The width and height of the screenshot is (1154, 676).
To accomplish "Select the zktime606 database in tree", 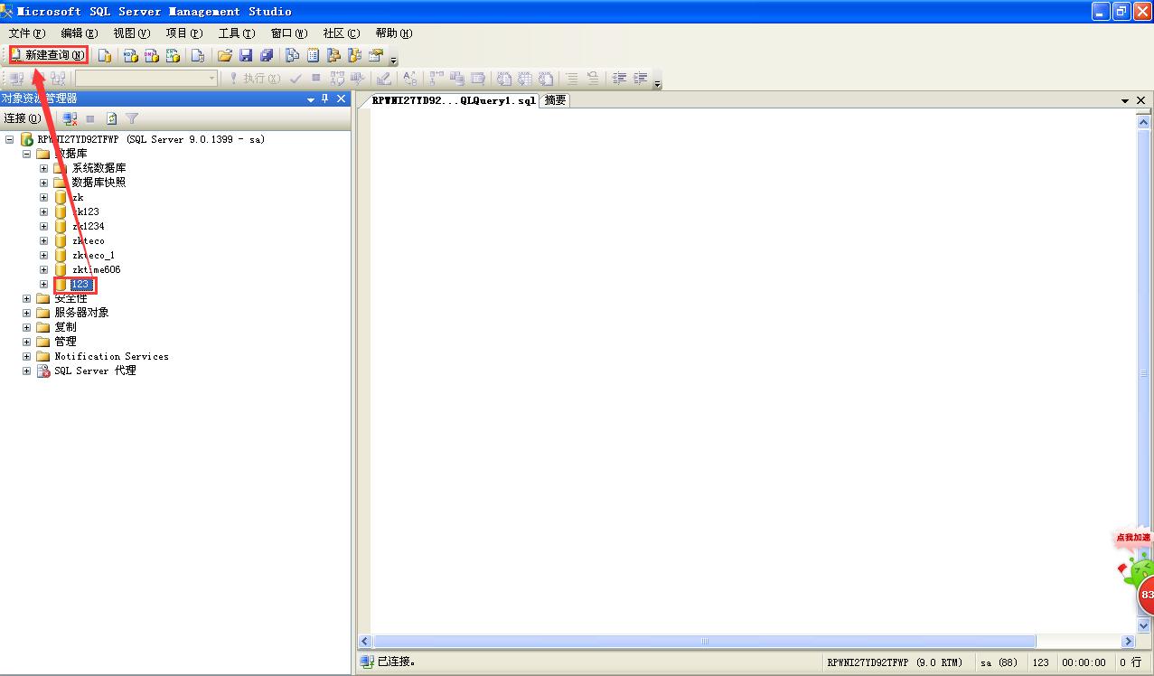I will tap(96, 269).
